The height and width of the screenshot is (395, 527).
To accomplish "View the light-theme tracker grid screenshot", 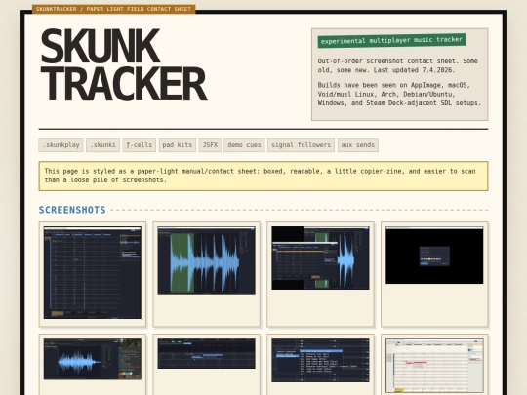I will tap(434, 366).
